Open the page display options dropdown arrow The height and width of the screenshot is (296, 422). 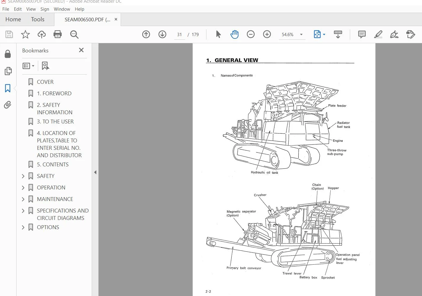pyautogui.click(x=324, y=35)
